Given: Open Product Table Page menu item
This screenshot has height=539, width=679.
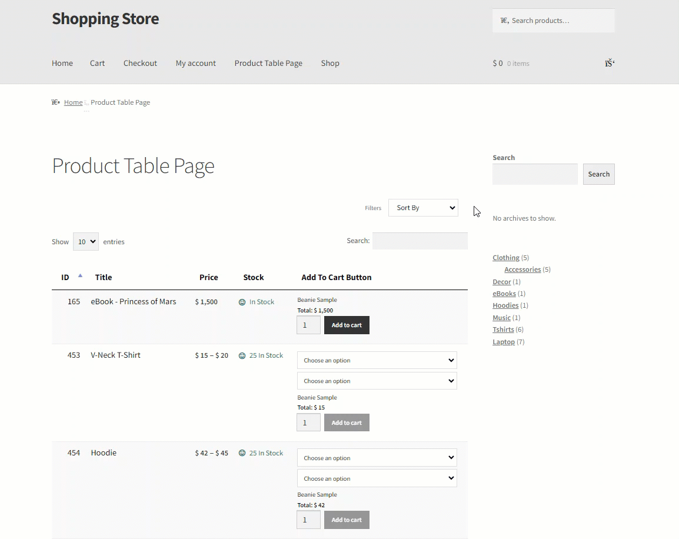Looking at the screenshot, I should pyautogui.click(x=268, y=63).
